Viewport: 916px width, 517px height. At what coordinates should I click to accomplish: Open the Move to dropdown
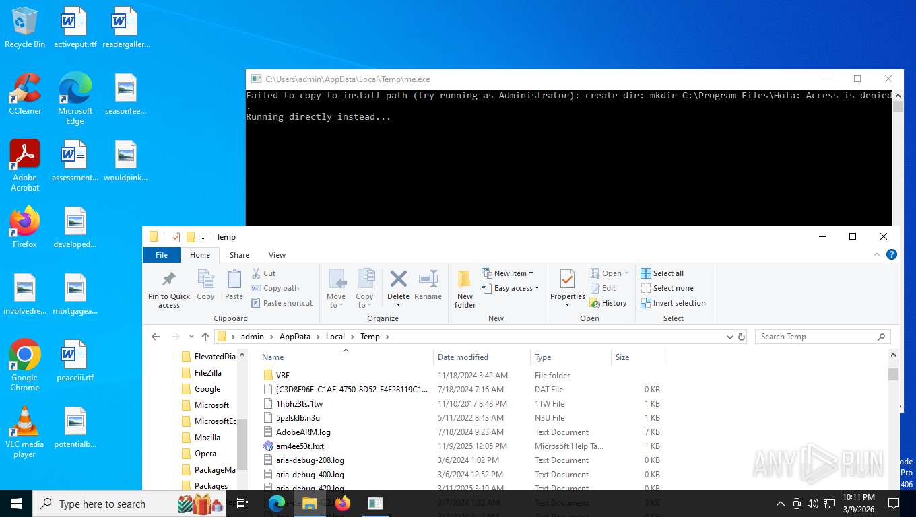pos(336,289)
